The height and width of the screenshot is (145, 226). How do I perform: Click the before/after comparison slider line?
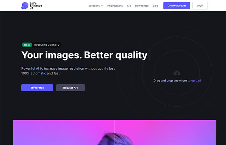(115, 132)
